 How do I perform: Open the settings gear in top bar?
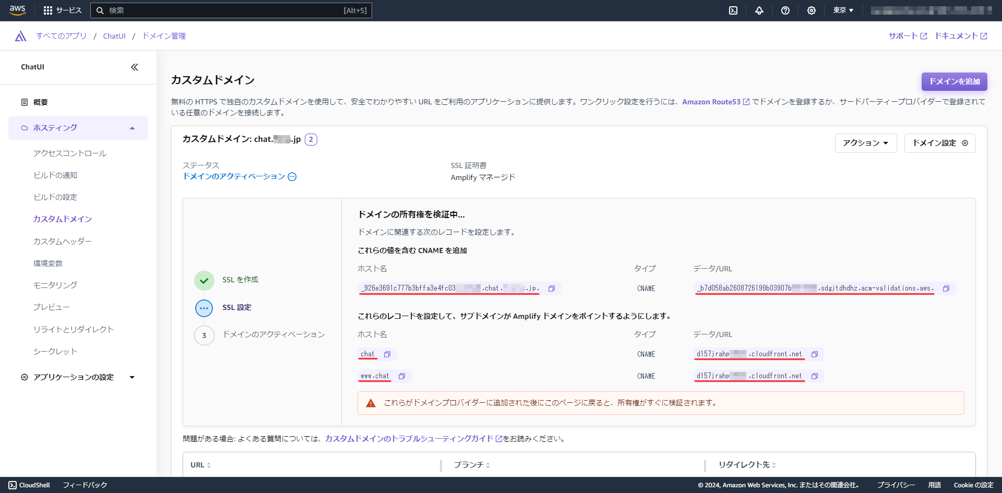[812, 10]
